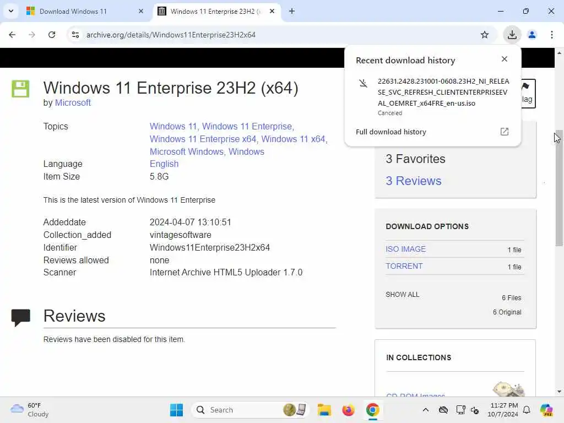Go back to the previous page
This screenshot has height=423, width=564.
[12, 35]
